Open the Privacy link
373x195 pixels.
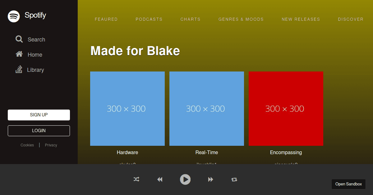pos(51,145)
